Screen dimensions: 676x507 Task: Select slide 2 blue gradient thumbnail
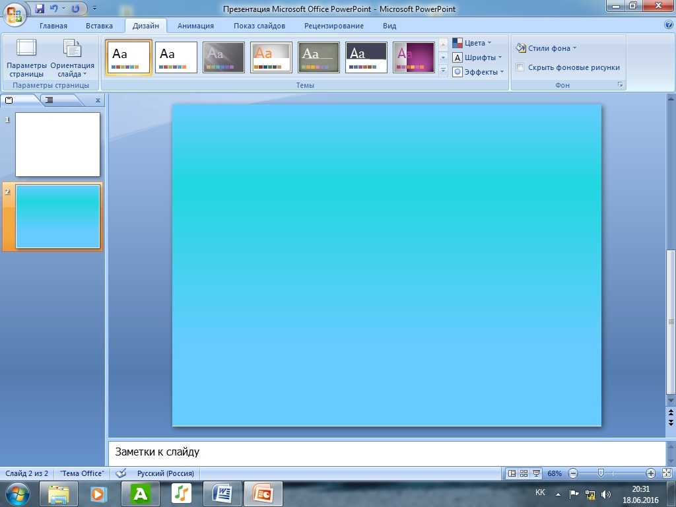[58, 217]
